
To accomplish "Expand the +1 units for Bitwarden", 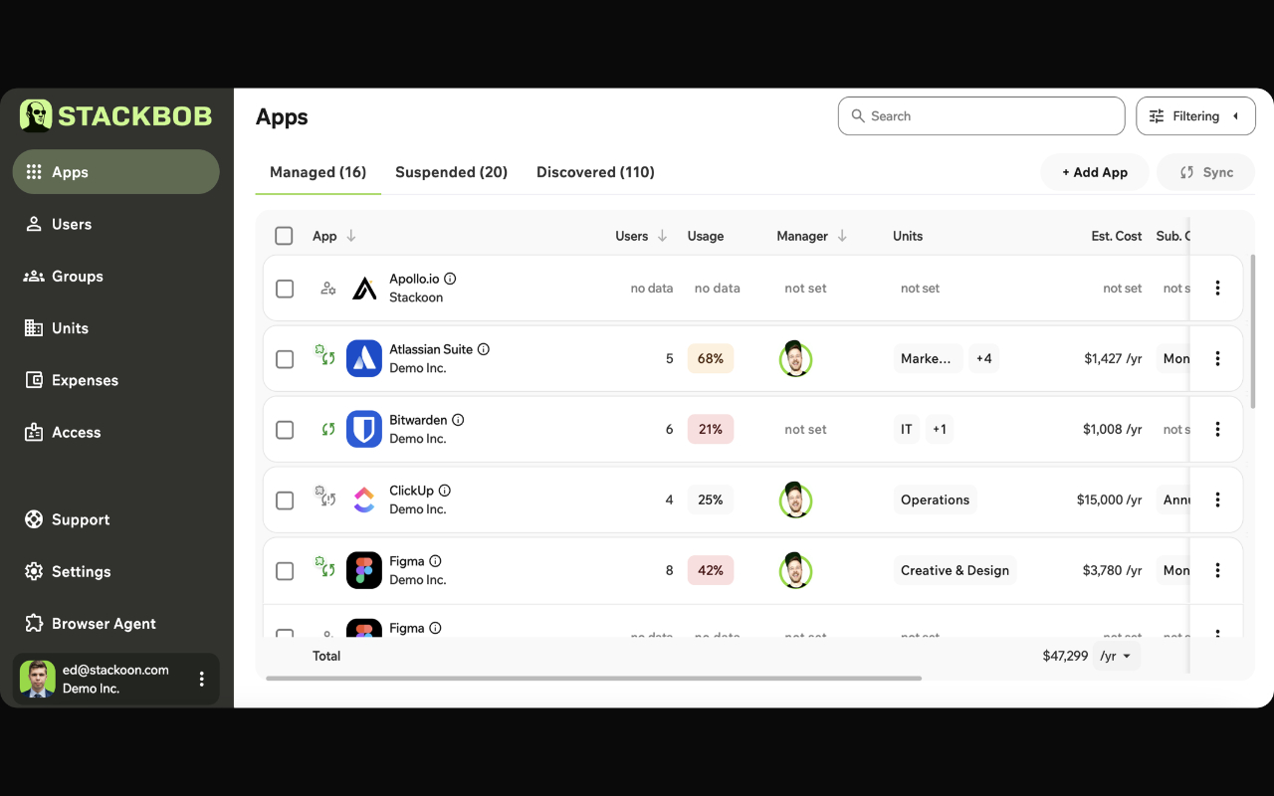I will point(939,430).
